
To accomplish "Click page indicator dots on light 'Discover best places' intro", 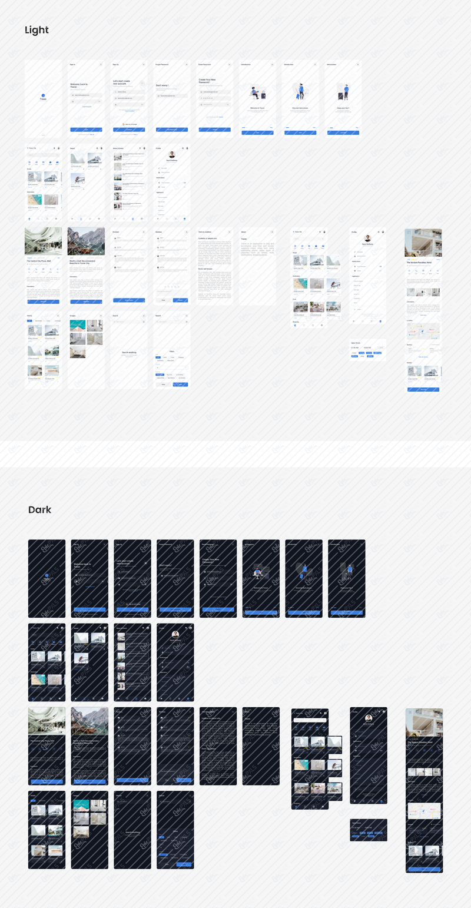I will coord(288,127).
